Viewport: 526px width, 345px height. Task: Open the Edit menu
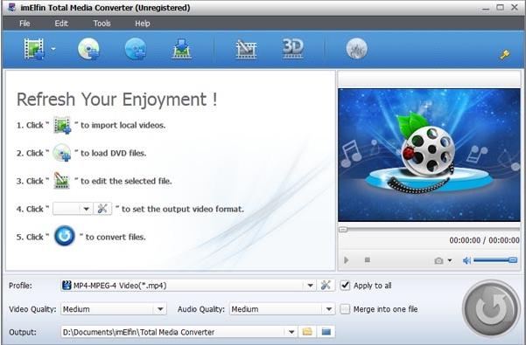61,24
